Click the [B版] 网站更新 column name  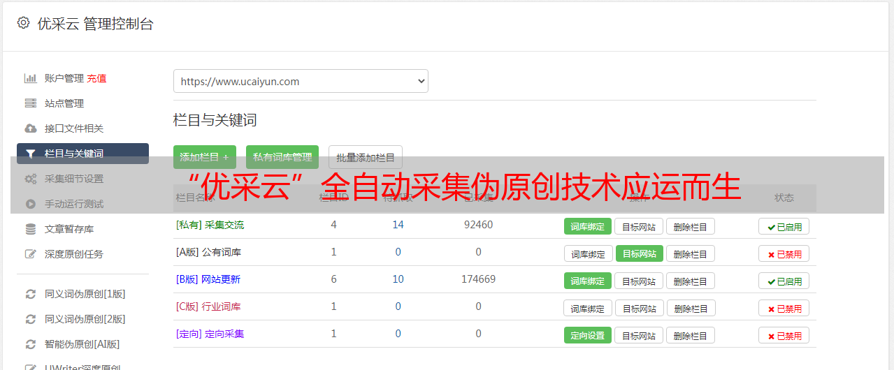208,279
